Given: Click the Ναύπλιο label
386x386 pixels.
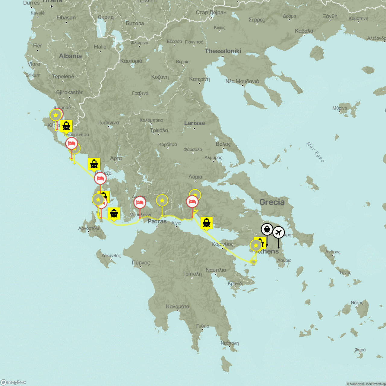Looking at the screenshot, I should 216,270.
